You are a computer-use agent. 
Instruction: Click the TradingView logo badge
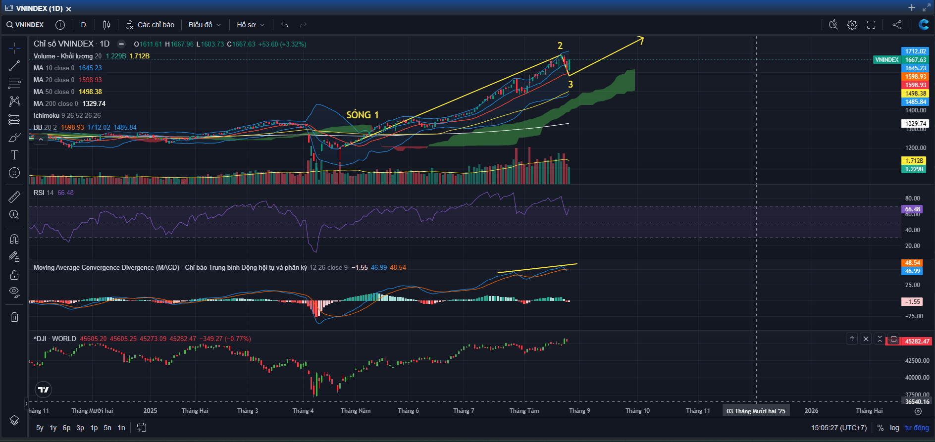click(x=44, y=390)
